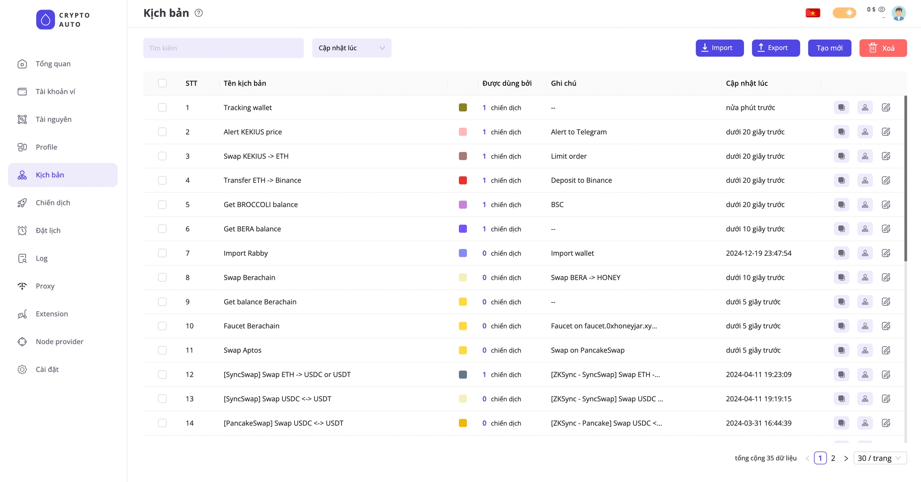
Task: Open workflow diagram icon for Swap KEKIUS -> ETH
Action: tap(865, 156)
